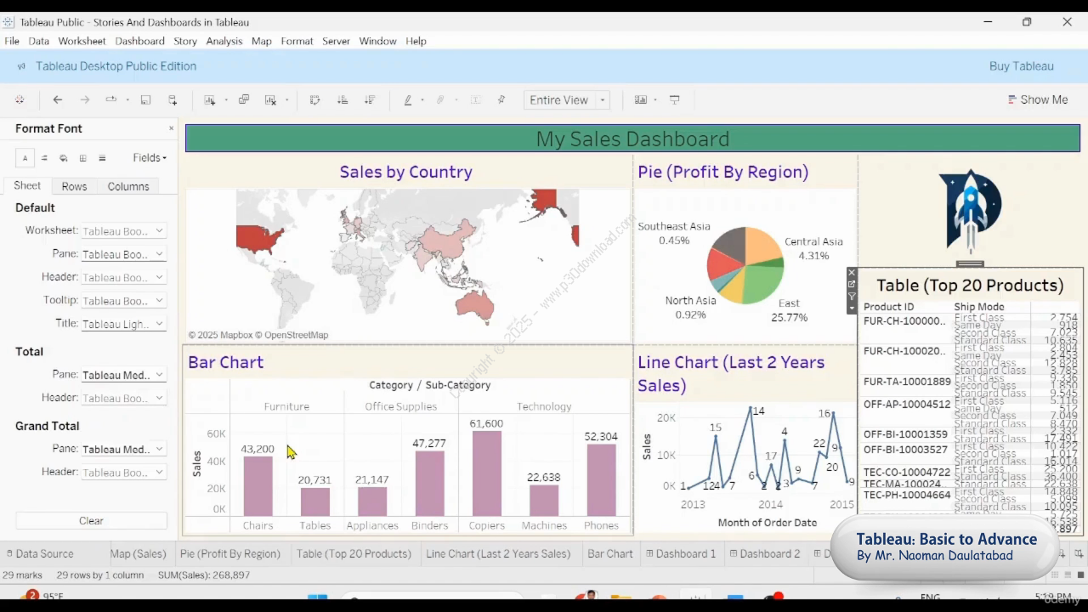
Task: Click the Undo back arrow in toolbar
Action: (58, 100)
